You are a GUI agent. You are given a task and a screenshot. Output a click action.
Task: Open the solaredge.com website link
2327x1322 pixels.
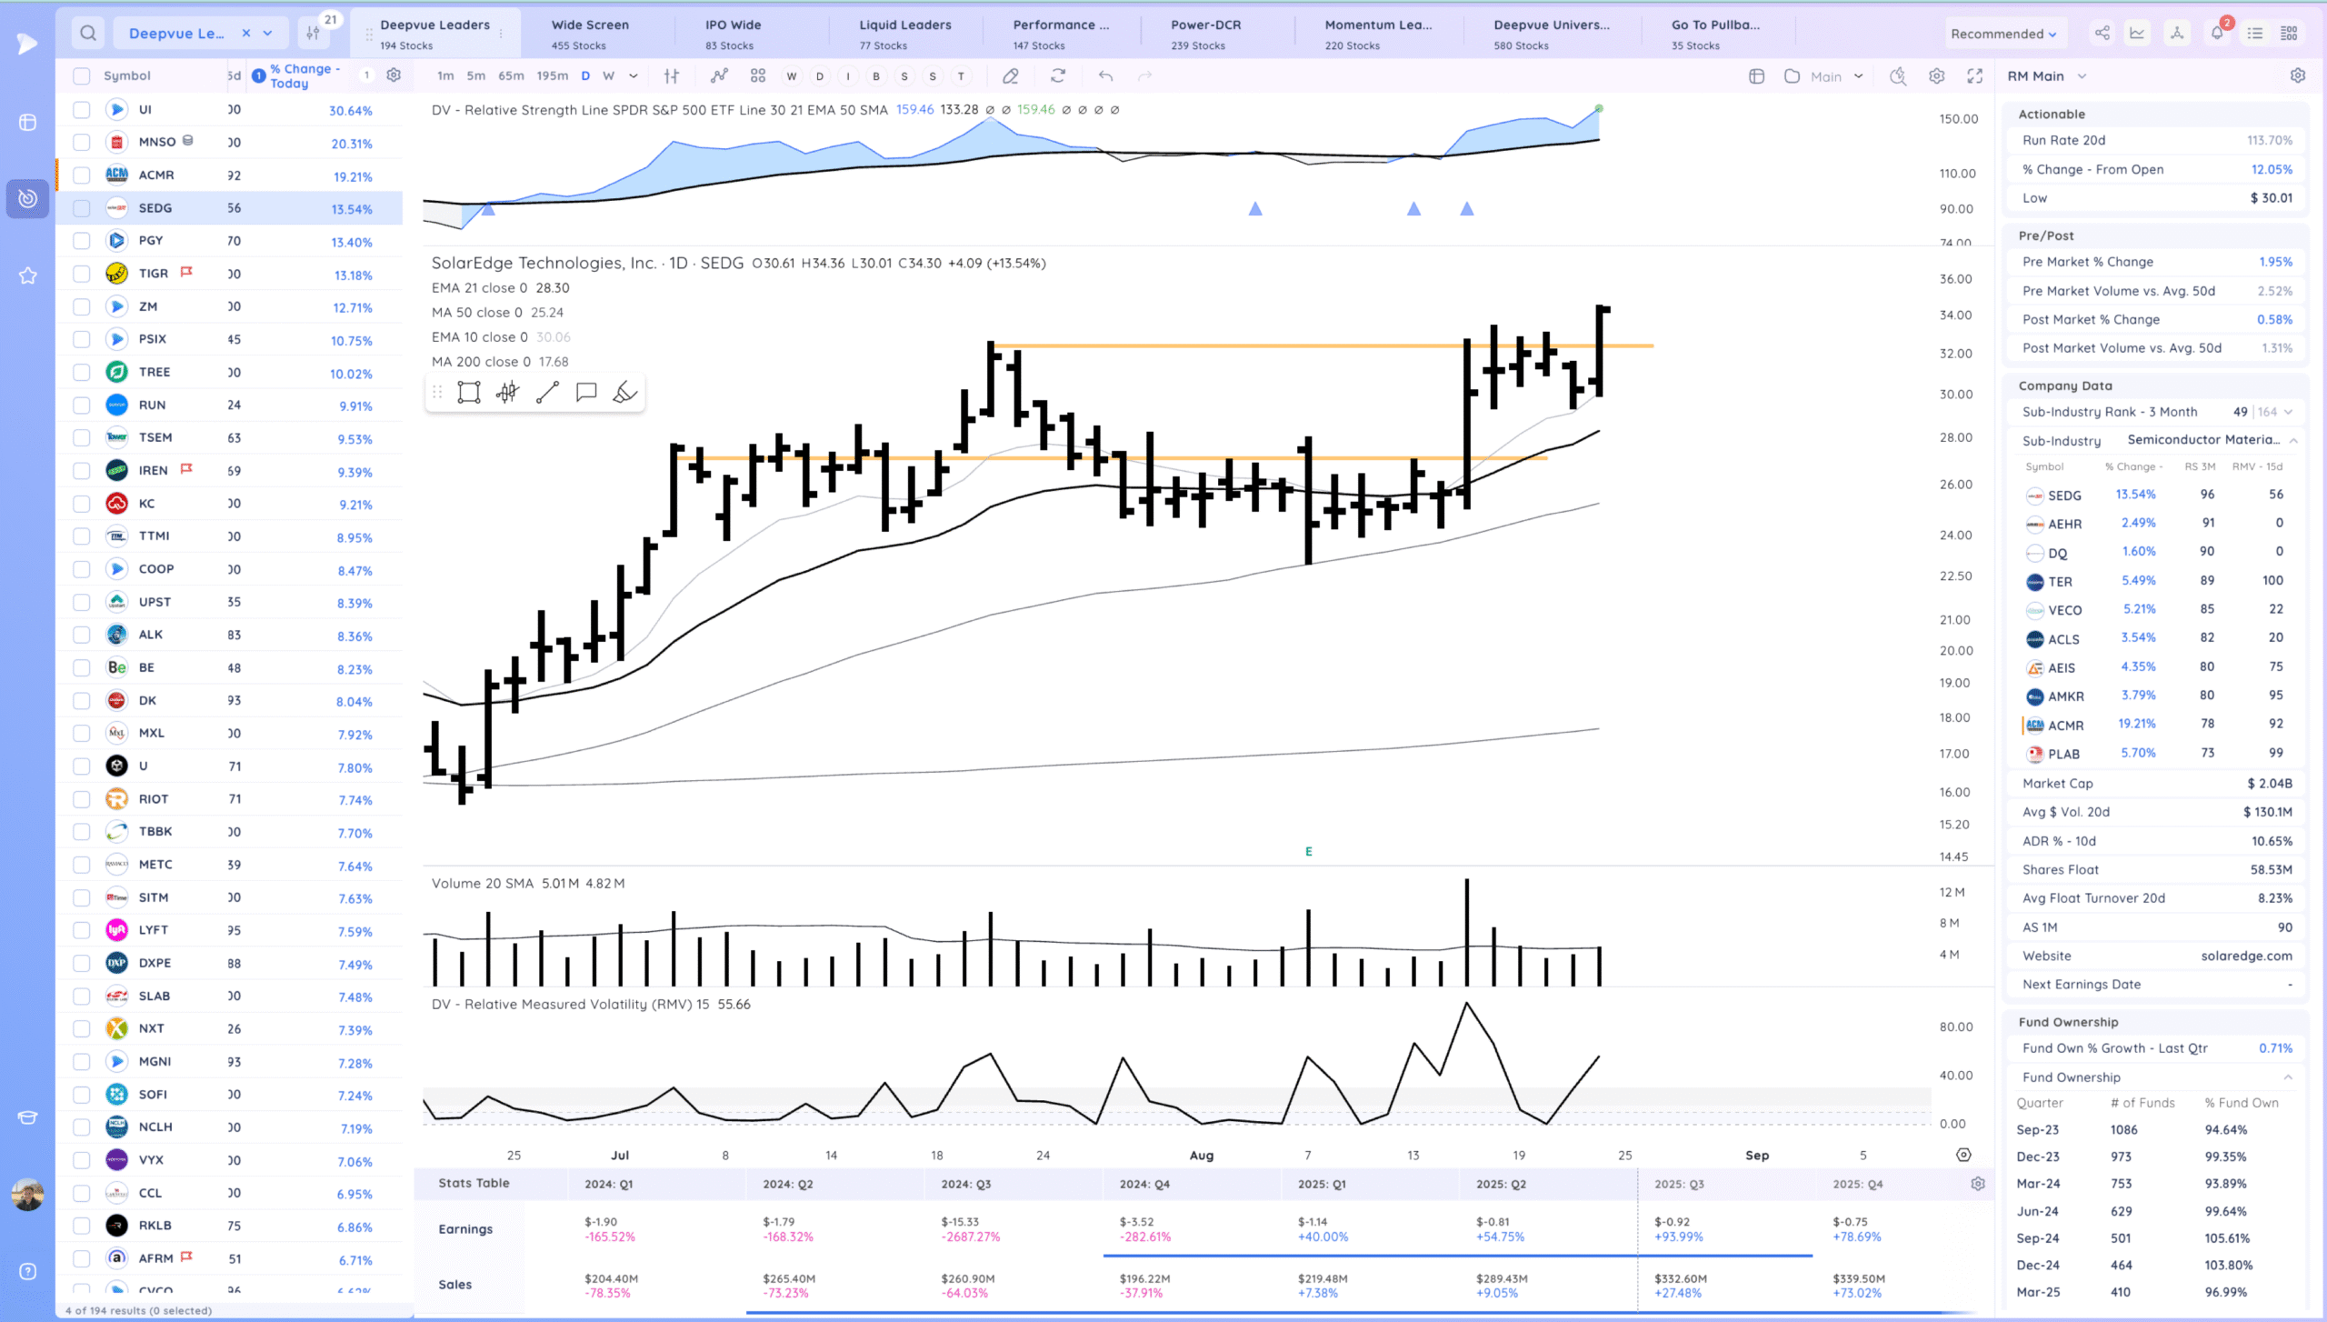click(2246, 956)
